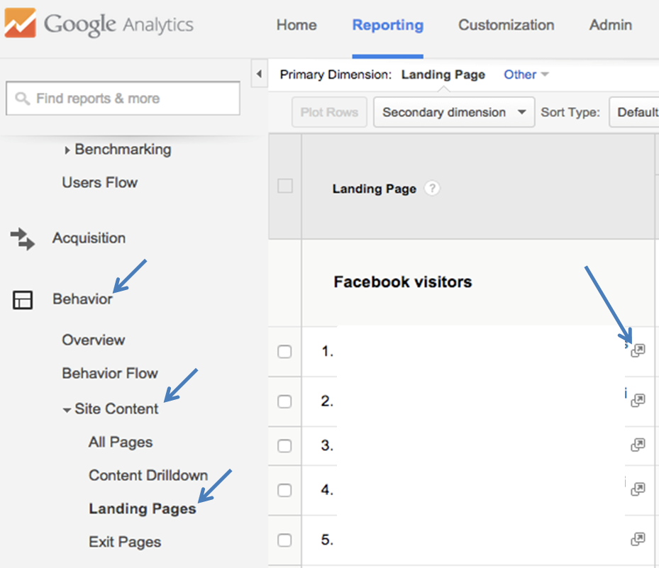659x568 pixels.
Task: Open the Landing Pages report
Action: (x=142, y=508)
